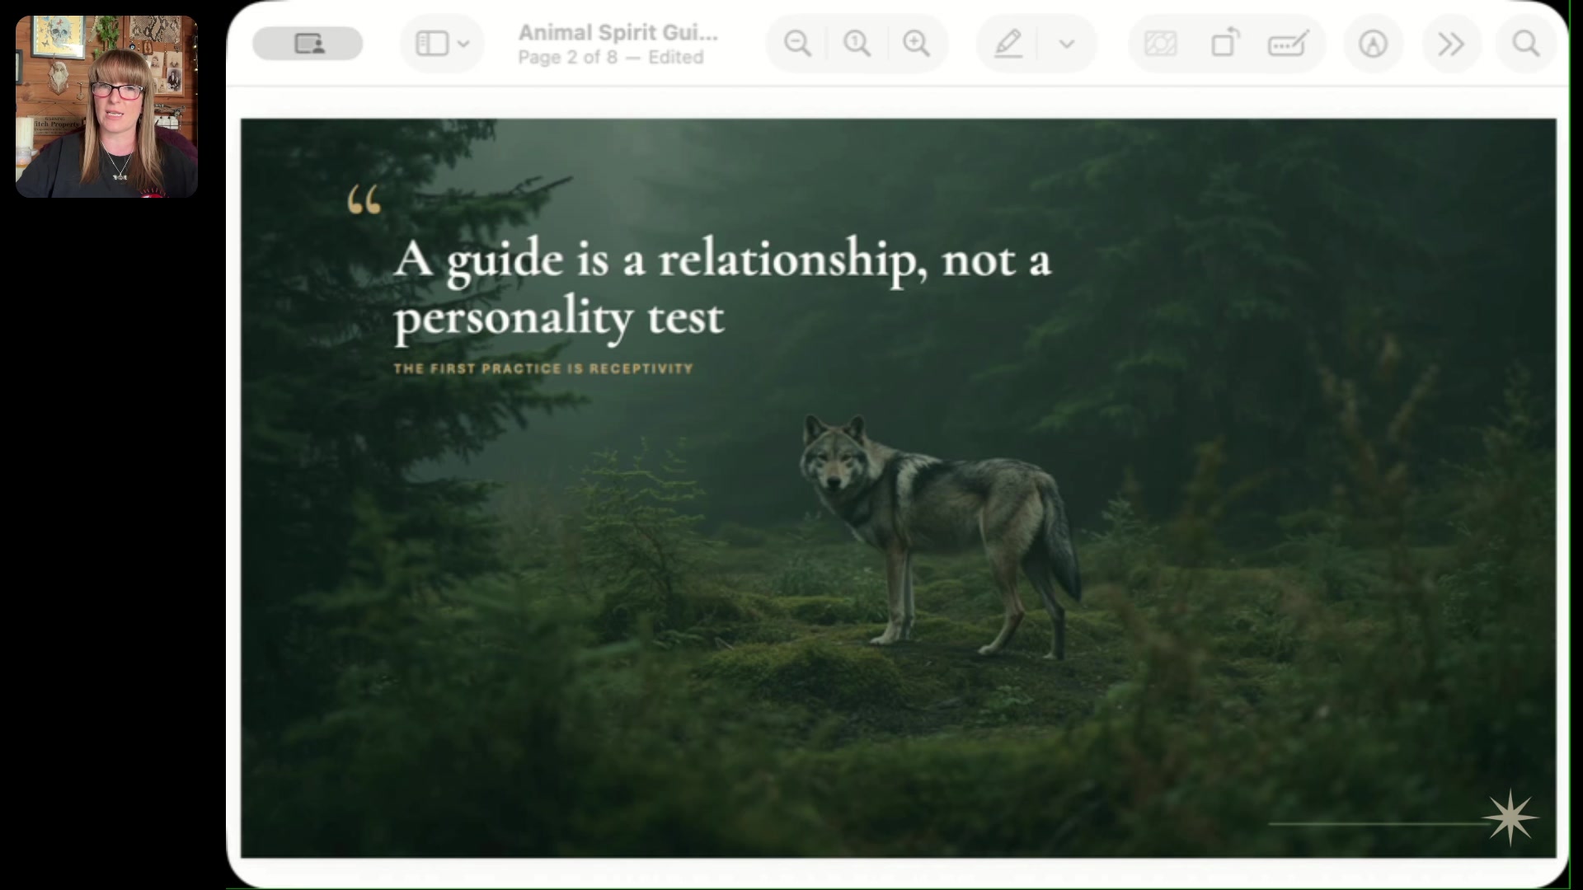Viewport: 1583px width, 890px height.
Task: Toggle the sidebar view button
Action: (432, 44)
